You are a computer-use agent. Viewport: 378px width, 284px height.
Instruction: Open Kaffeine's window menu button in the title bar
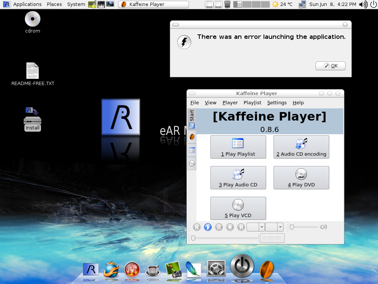[192, 94]
